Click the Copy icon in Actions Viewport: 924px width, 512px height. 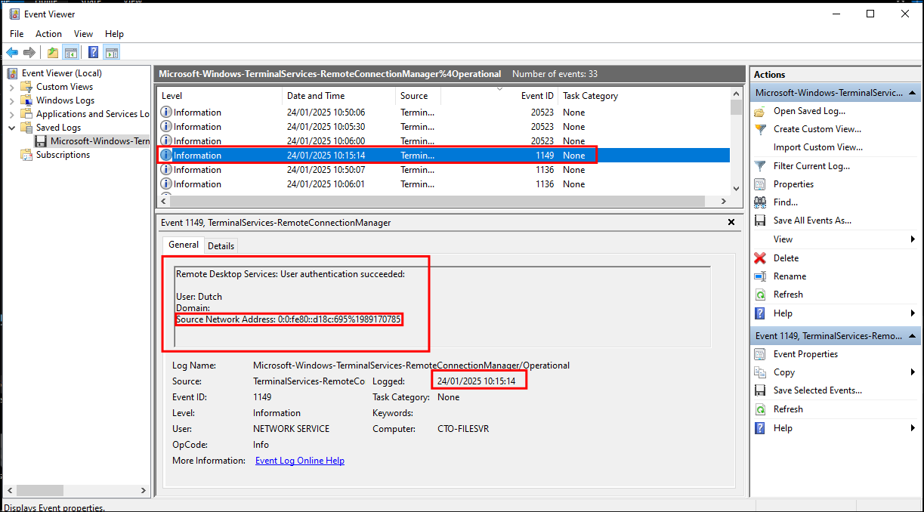coord(760,372)
